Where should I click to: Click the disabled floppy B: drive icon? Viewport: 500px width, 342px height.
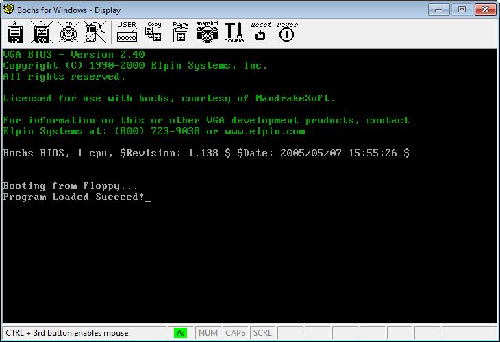[x=42, y=32]
